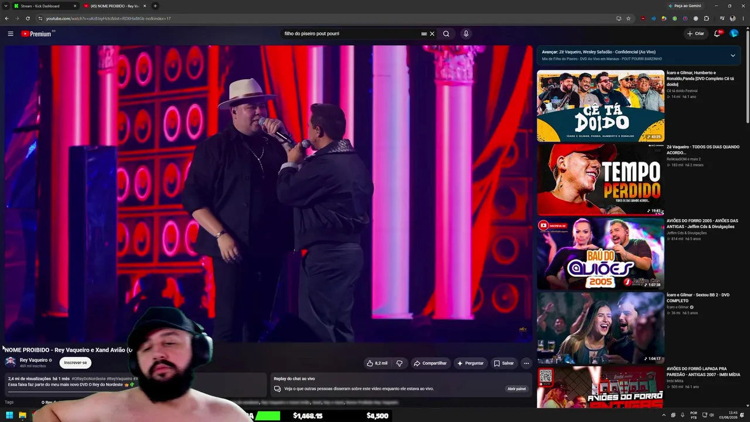This screenshot has height=422, width=750.
Task: Open the notifications bell
Action: click(717, 33)
